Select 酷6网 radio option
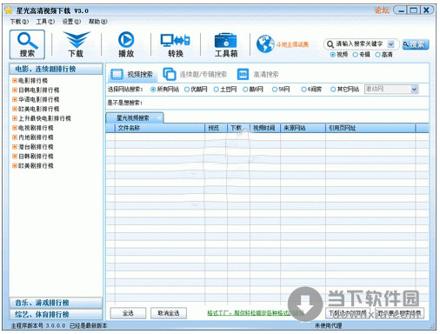 tap(245, 90)
